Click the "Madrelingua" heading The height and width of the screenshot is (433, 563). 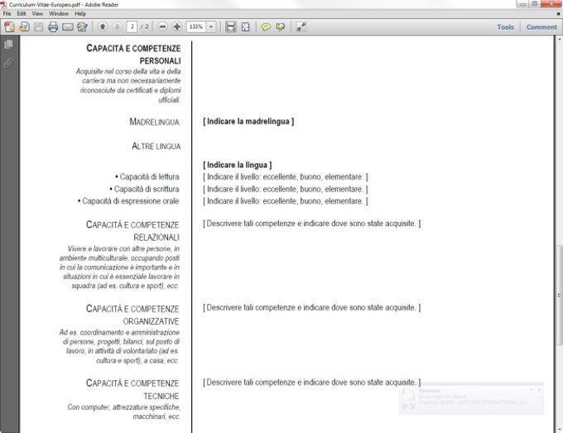click(x=154, y=122)
